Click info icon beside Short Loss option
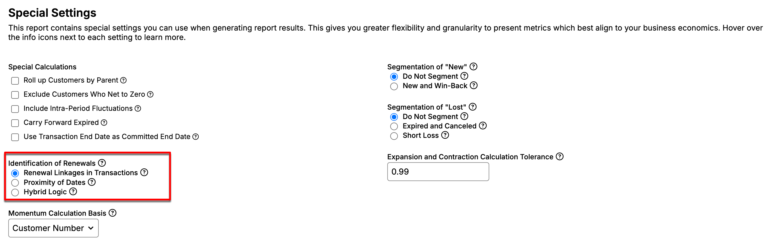 (x=445, y=135)
